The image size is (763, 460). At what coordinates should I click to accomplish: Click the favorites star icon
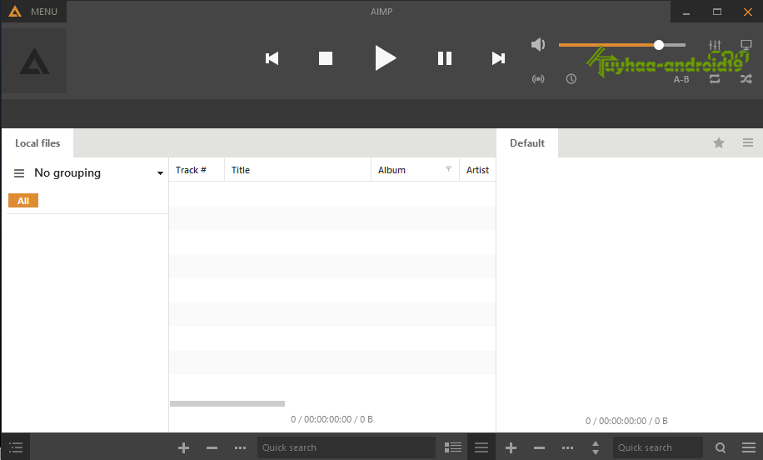719,142
